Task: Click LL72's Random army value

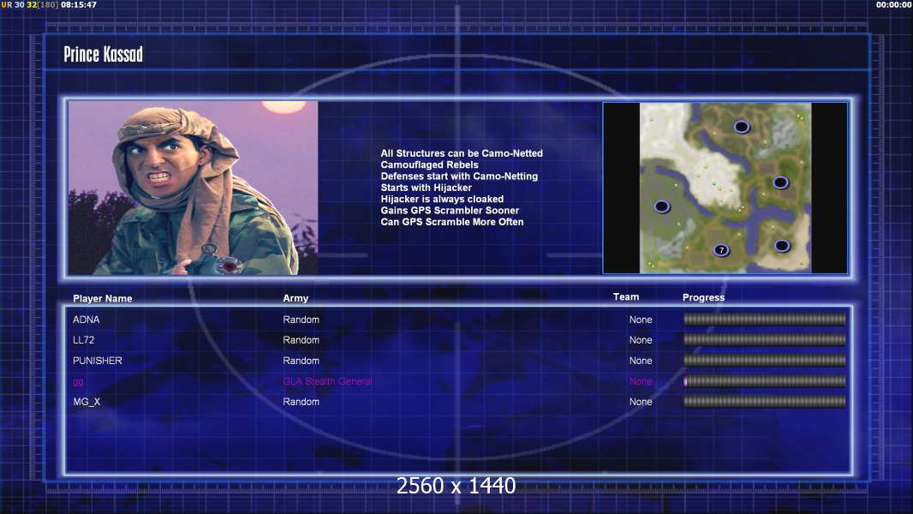Action: [301, 340]
